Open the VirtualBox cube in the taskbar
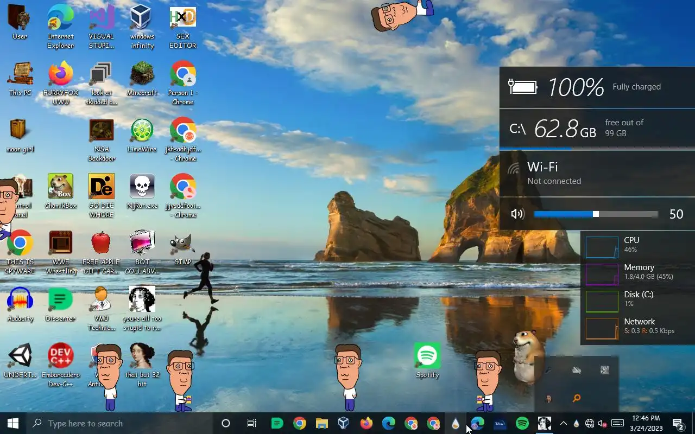695x434 pixels. (x=344, y=423)
